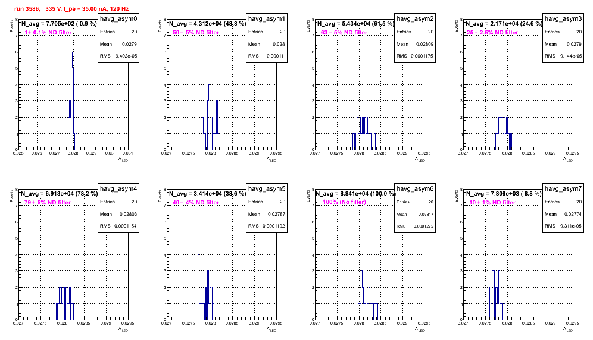Select Mean value 0.02787 in havg_asym5
Screen dimensions: 593x340
click(276, 214)
